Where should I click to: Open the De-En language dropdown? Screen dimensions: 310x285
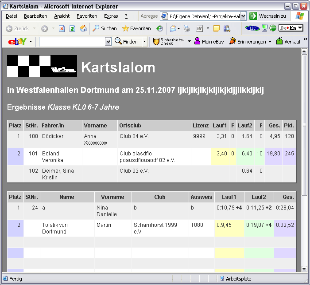pyautogui.click(x=291, y=28)
